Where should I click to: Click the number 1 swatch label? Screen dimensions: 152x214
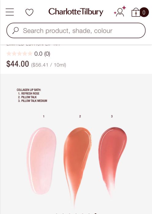[44, 116]
